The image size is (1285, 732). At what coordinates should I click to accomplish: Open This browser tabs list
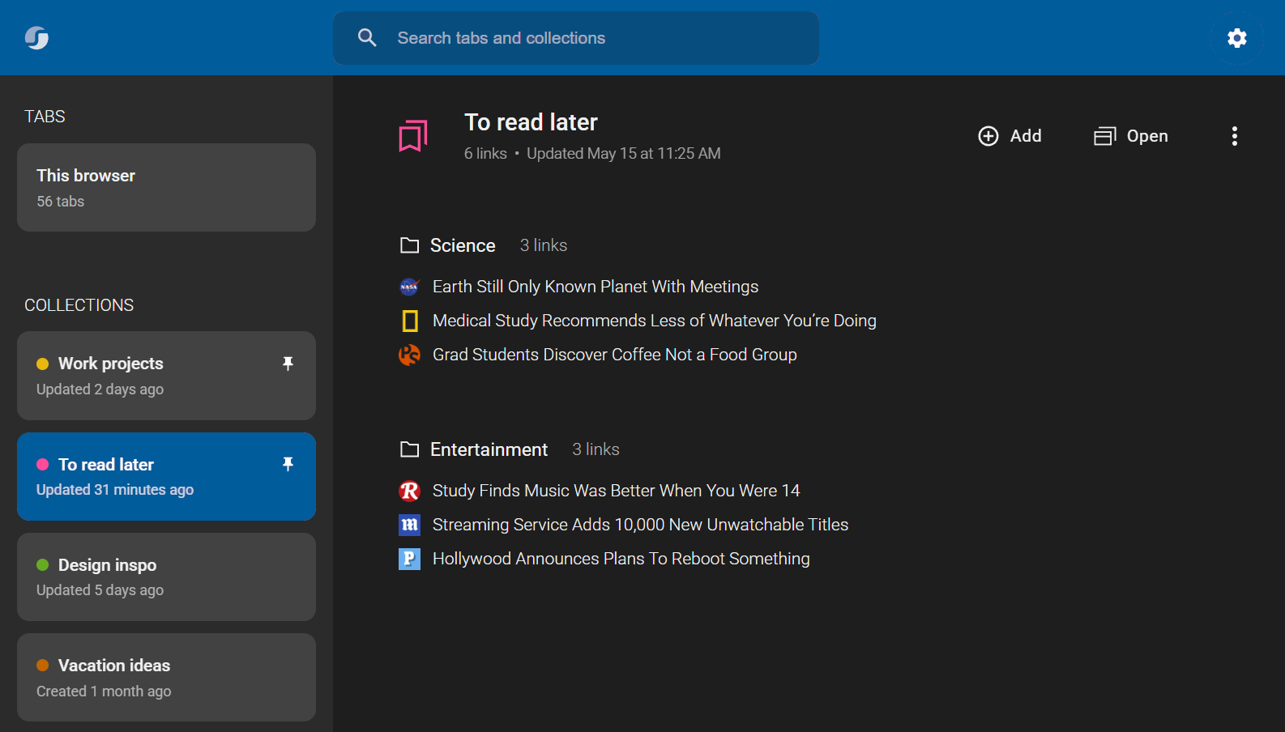pyautogui.click(x=166, y=188)
